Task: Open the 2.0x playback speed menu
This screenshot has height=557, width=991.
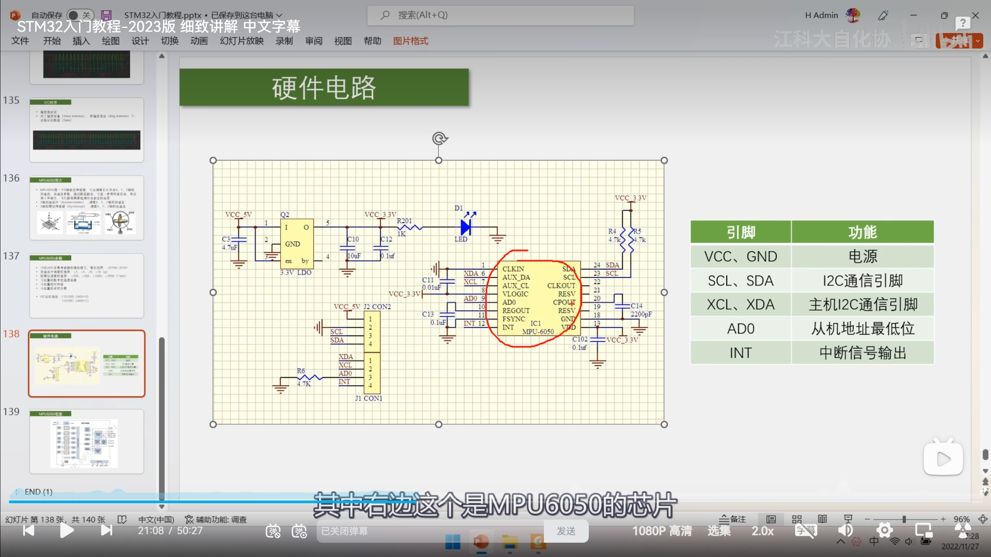Action: [763, 531]
